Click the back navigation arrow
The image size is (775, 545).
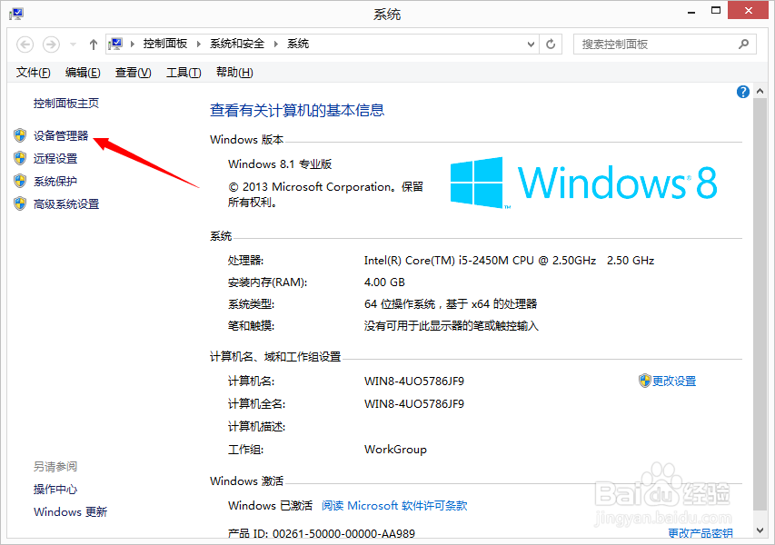coord(25,44)
